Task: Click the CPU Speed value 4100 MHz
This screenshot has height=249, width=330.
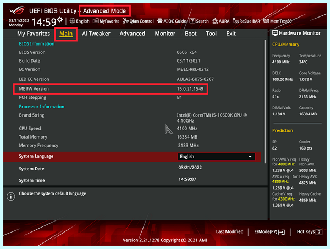Action: [187, 128]
